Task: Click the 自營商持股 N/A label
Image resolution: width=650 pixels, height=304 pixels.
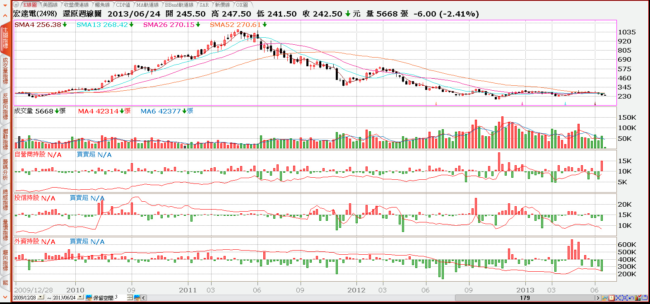Action: click(x=38, y=154)
